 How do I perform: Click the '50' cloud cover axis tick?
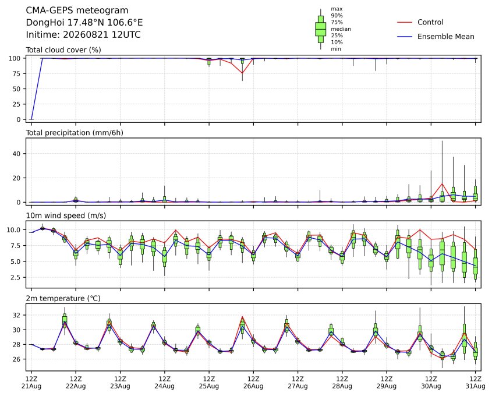click(x=17, y=89)
